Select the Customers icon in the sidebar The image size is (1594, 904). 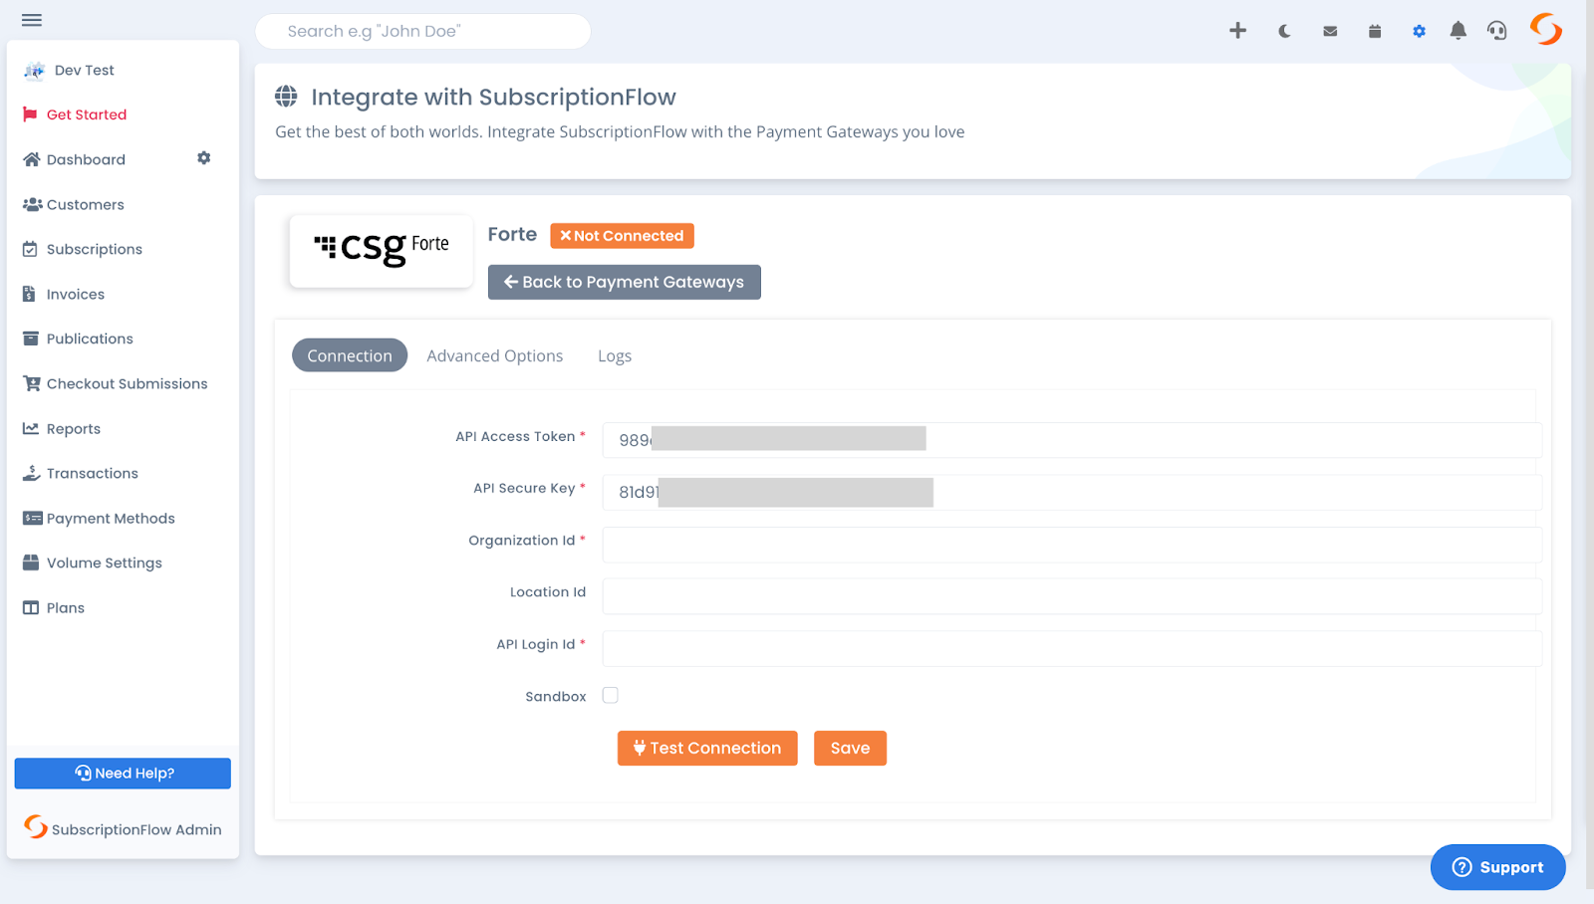click(31, 204)
